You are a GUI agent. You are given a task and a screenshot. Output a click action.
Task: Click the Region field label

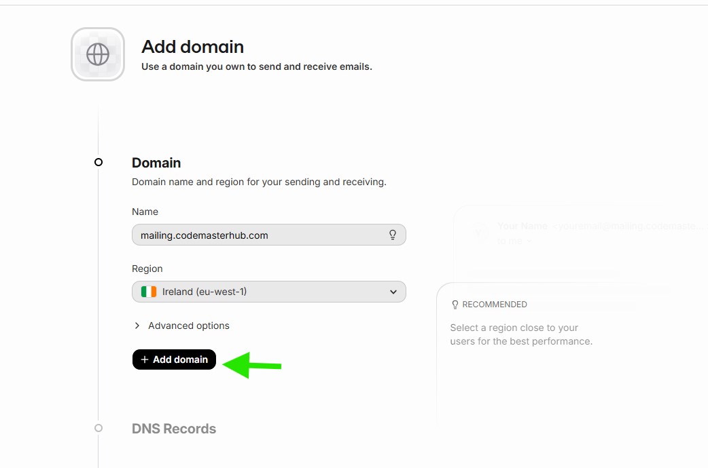(x=147, y=269)
